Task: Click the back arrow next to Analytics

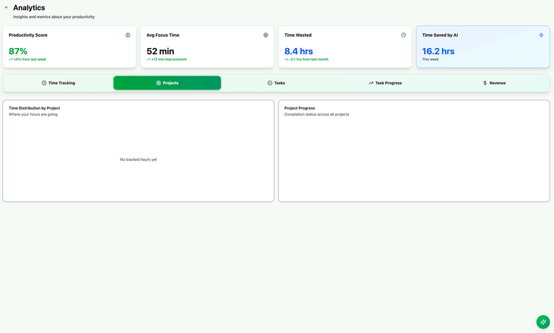Action: tap(6, 7)
